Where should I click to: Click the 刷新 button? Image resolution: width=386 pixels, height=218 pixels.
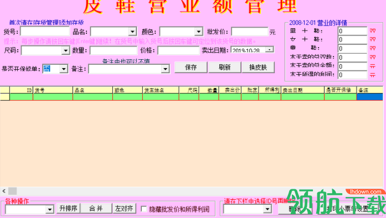coord(224,67)
